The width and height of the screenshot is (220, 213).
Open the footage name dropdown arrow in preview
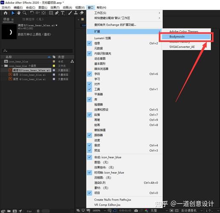click(x=57, y=25)
